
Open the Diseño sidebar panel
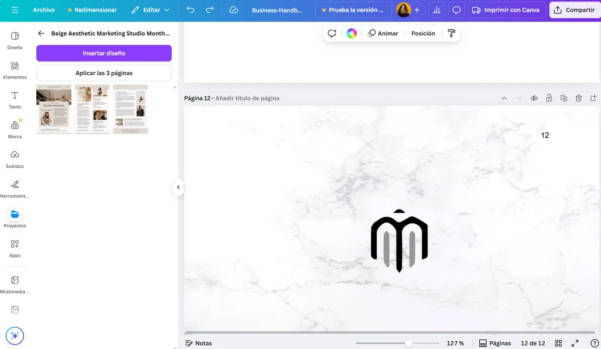tap(15, 41)
